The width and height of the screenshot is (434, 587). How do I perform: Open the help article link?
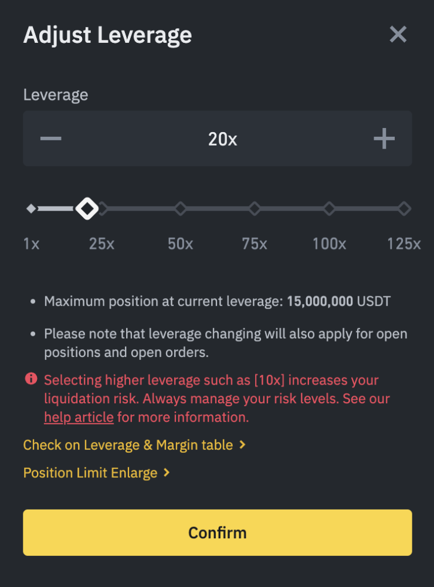pyautogui.click(x=79, y=417)
